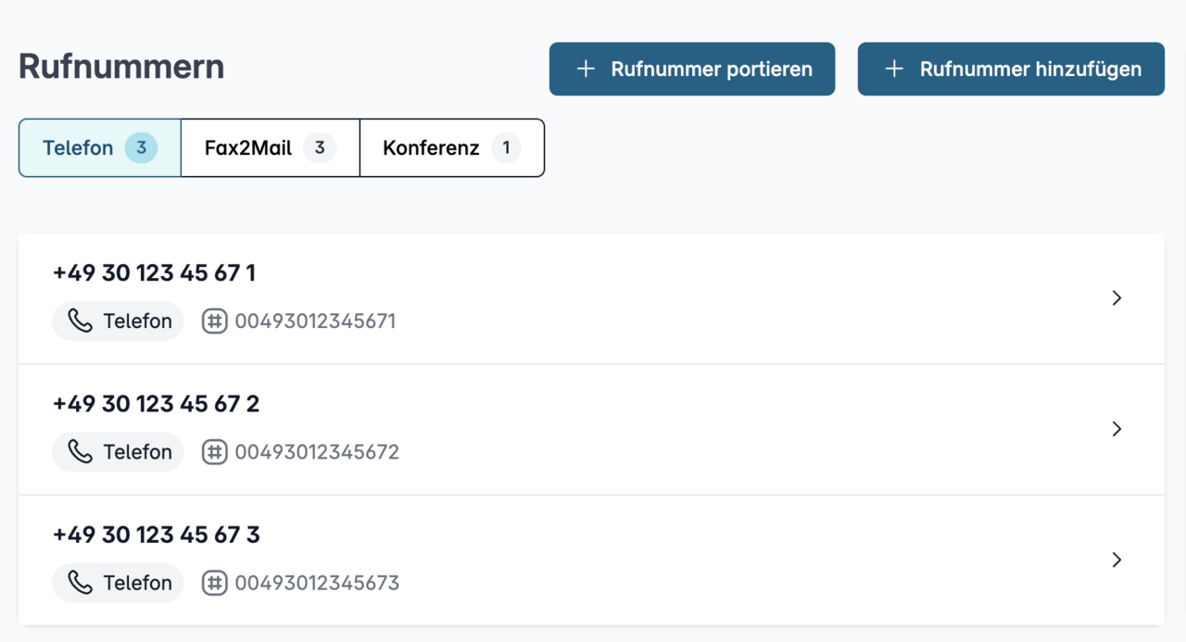This screenshot has height=642, width=1186.
Task: Click the plus icon on Rufnummer portieren
Action: tap(586, 69)
